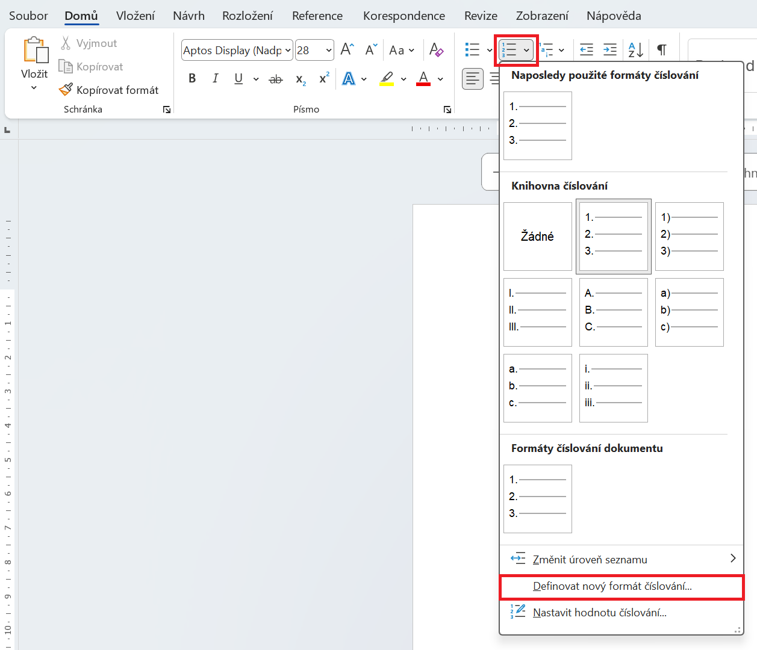
Task: Click the numbering list icon
Action: click(509, 50)
